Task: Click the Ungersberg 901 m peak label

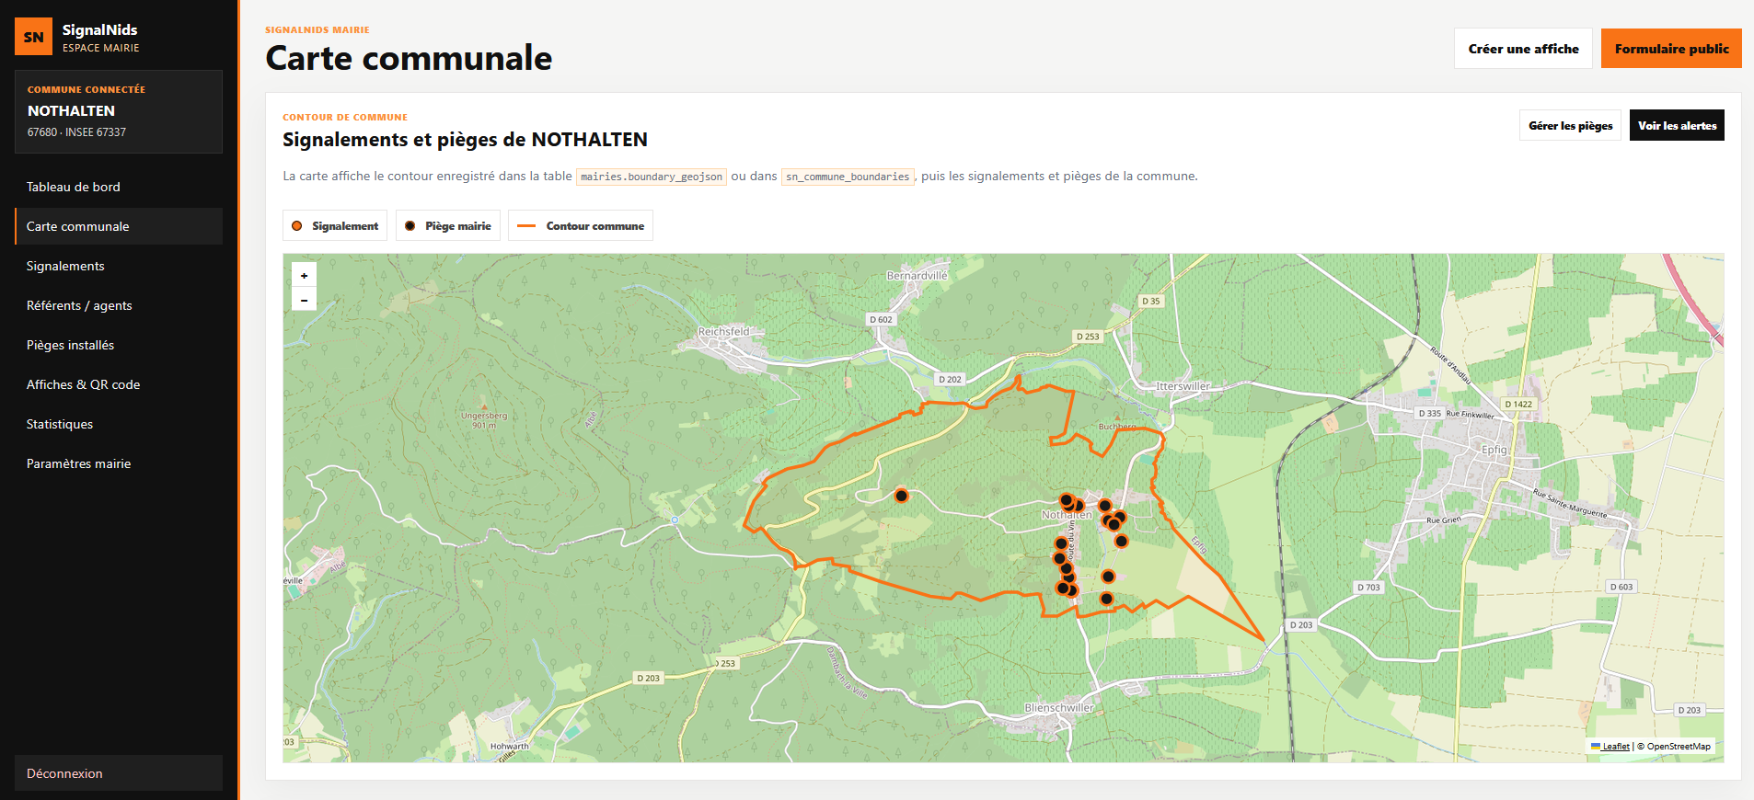Action: click(x=484, y=420)
